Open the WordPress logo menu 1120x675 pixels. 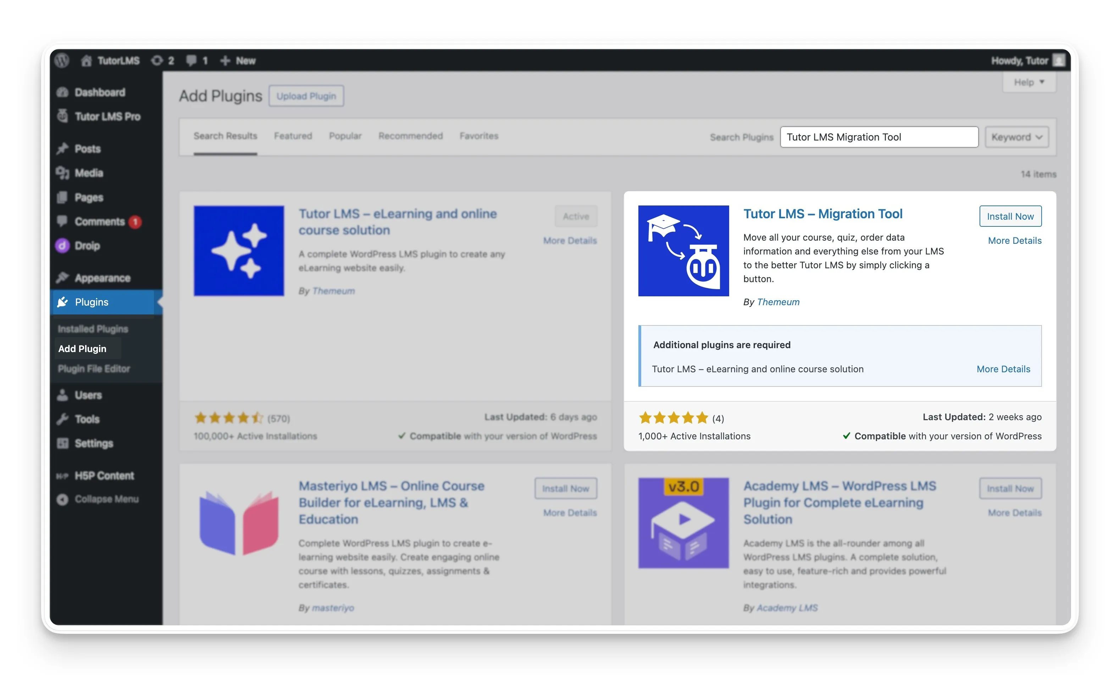(62, 60)
